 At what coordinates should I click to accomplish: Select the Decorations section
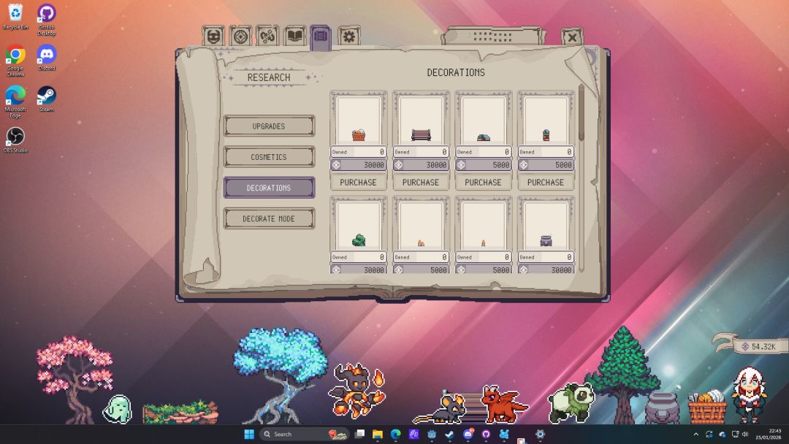(269, 188)
